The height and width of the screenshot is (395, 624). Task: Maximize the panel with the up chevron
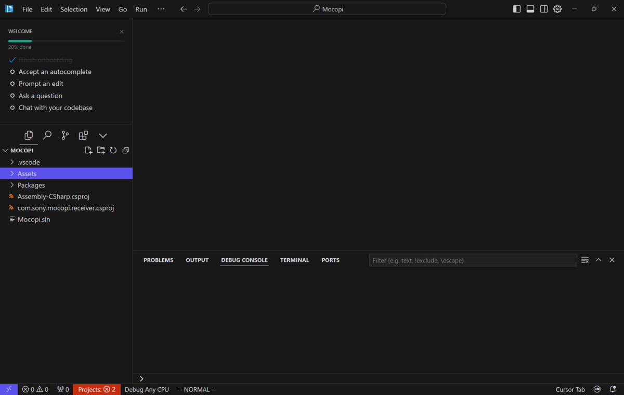[x=599, y=260]
